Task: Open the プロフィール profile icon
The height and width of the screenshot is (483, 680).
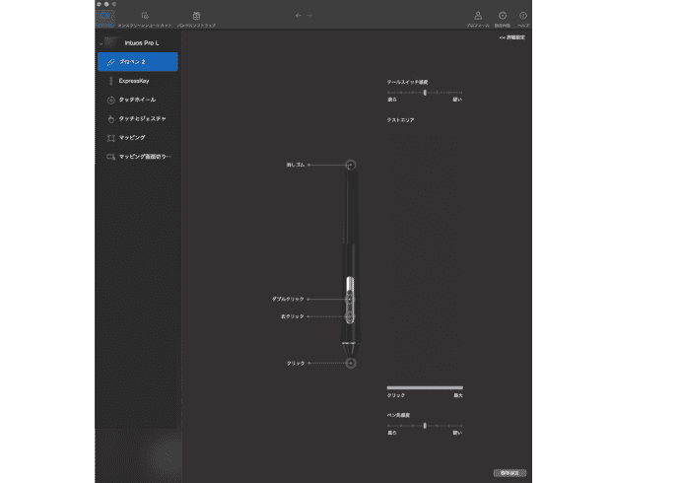Action: pos(478,17)
